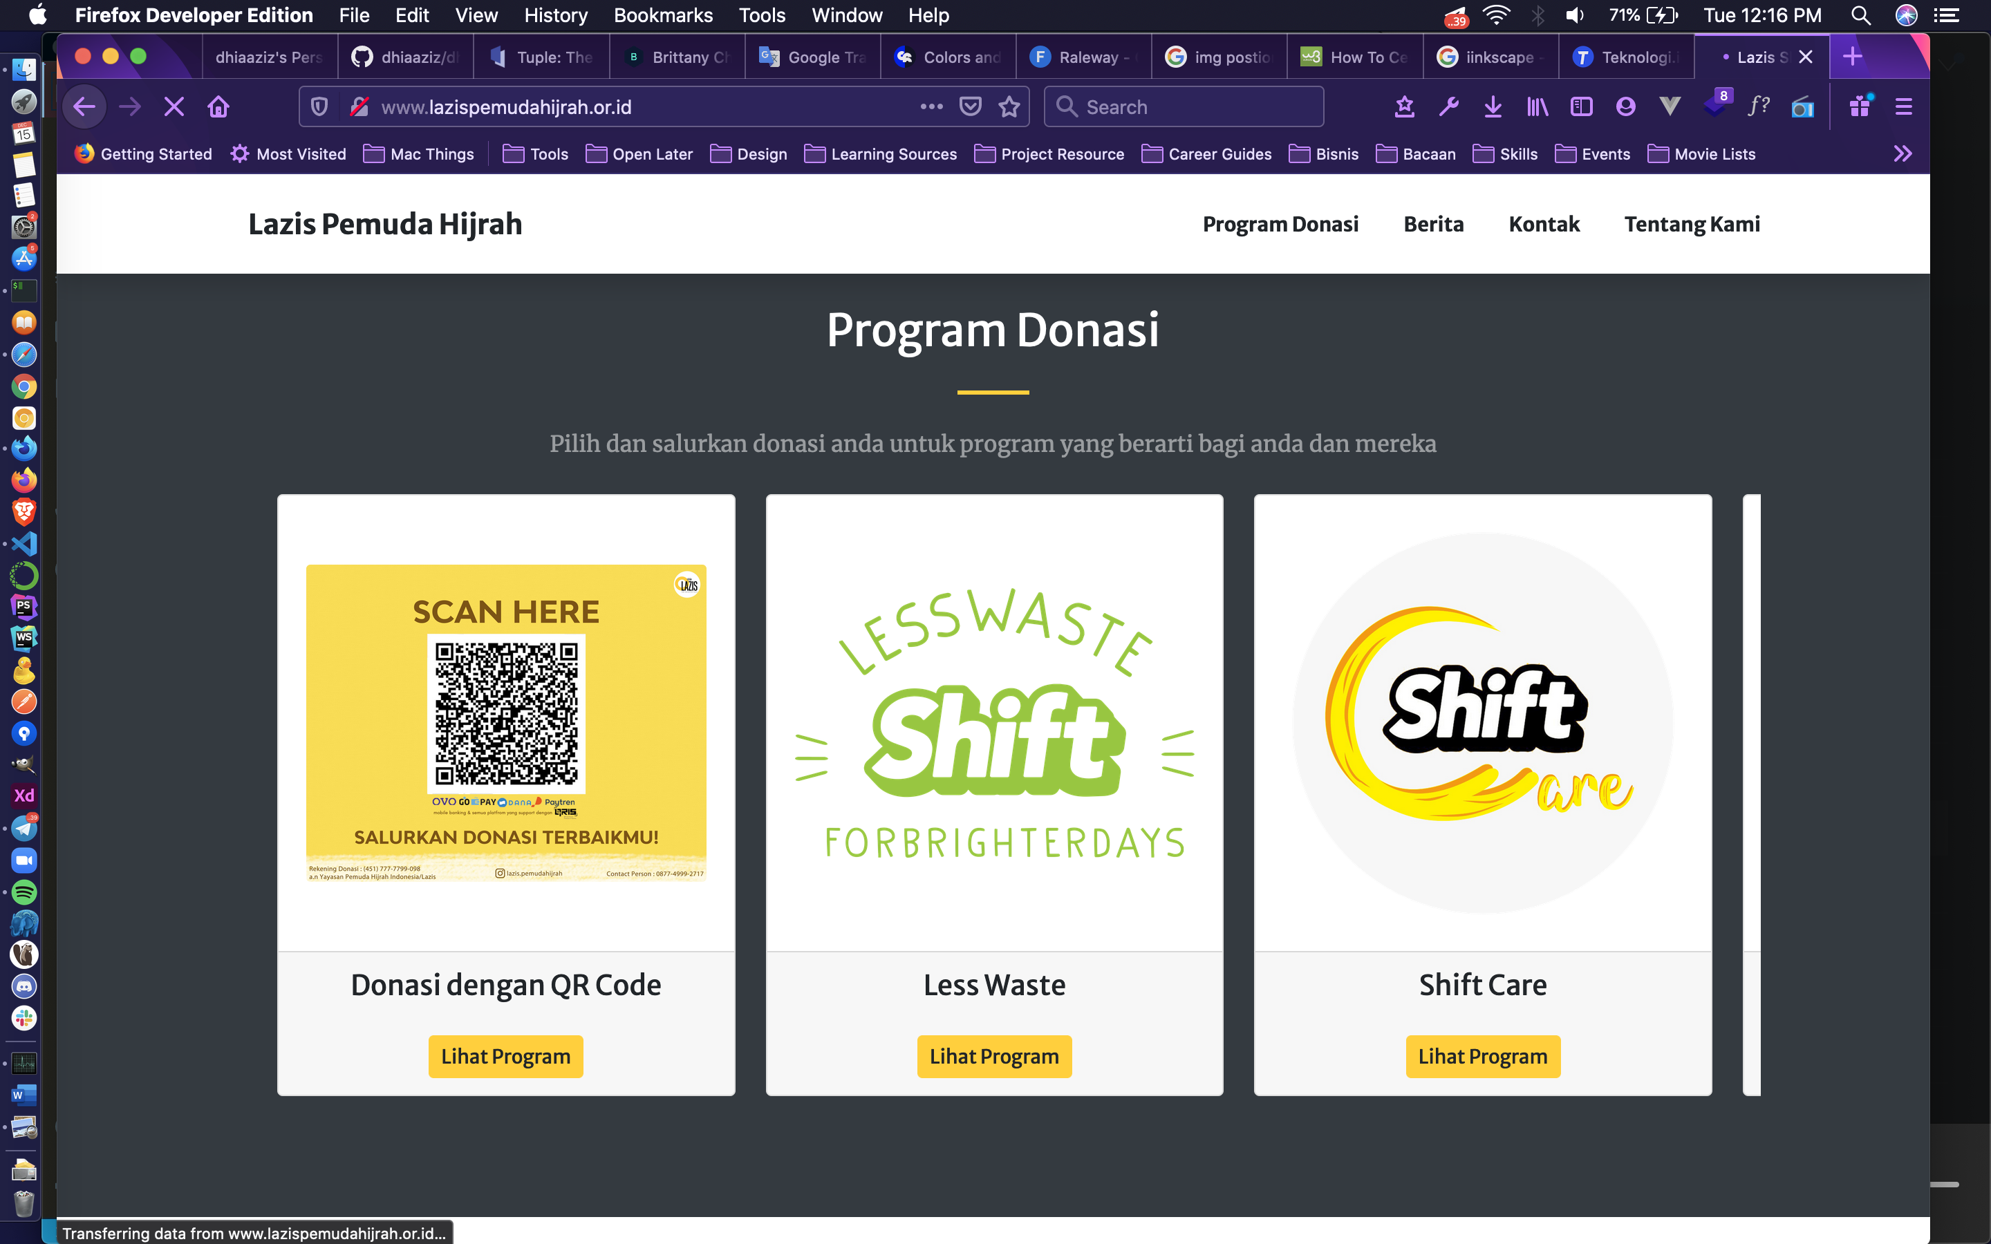Image resolution: width=1991 pixels, height=1244 pixels.
Task: Open Design bookmarks folder
Action: coord(749,154)
